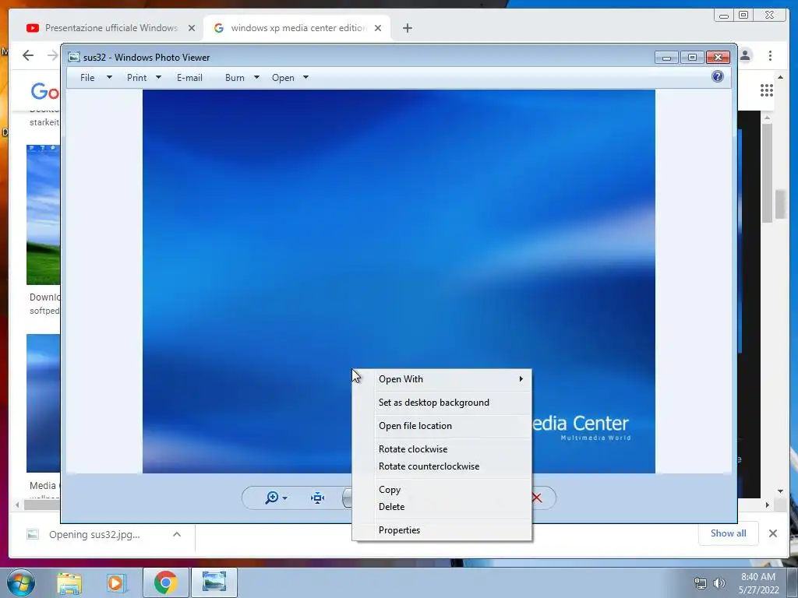Open File Explorer from the taskbar
Viewport: 798px width, 598px height.
tap(69, 583)
